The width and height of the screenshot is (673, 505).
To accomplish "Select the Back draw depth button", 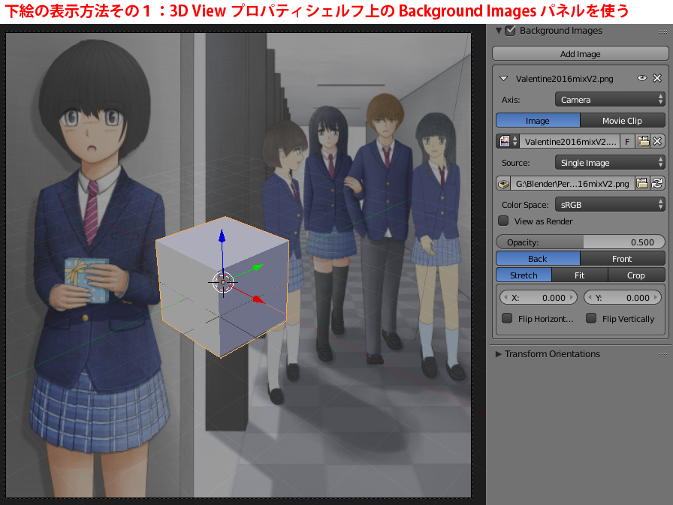I will pos(538,258).
